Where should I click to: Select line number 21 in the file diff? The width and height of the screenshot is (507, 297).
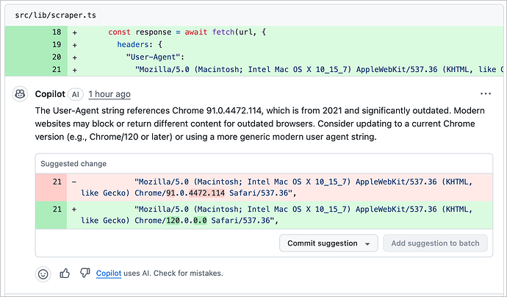pyautogui.click(x=57, y=70)
